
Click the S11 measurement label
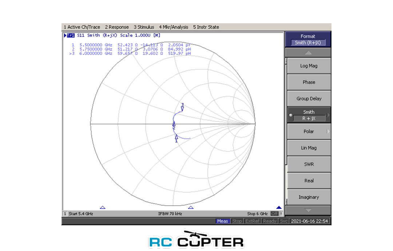tap(81, 36)
